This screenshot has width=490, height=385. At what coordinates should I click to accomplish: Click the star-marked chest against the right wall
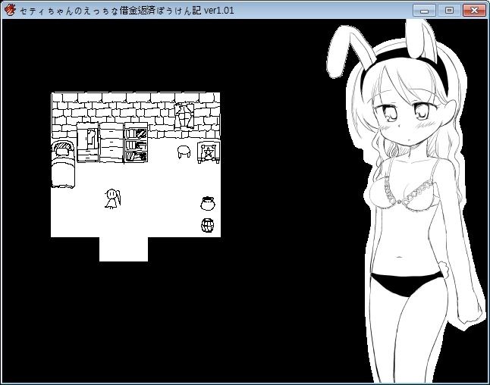[x=209, y=152]
